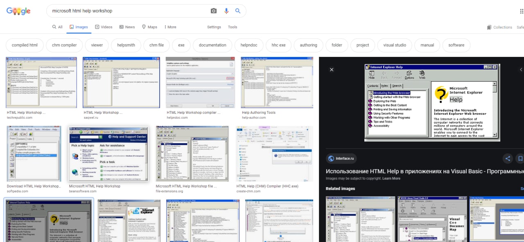Screen dimensions: 524x242
Task: Click the blue search magnifier icon
Action: pos(238,11)
